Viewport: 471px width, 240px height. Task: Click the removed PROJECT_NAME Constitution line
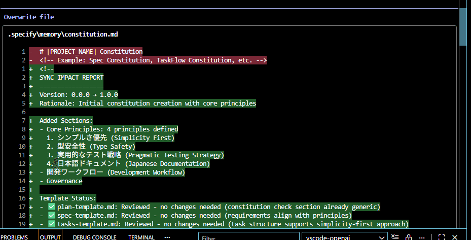point(91,51)
